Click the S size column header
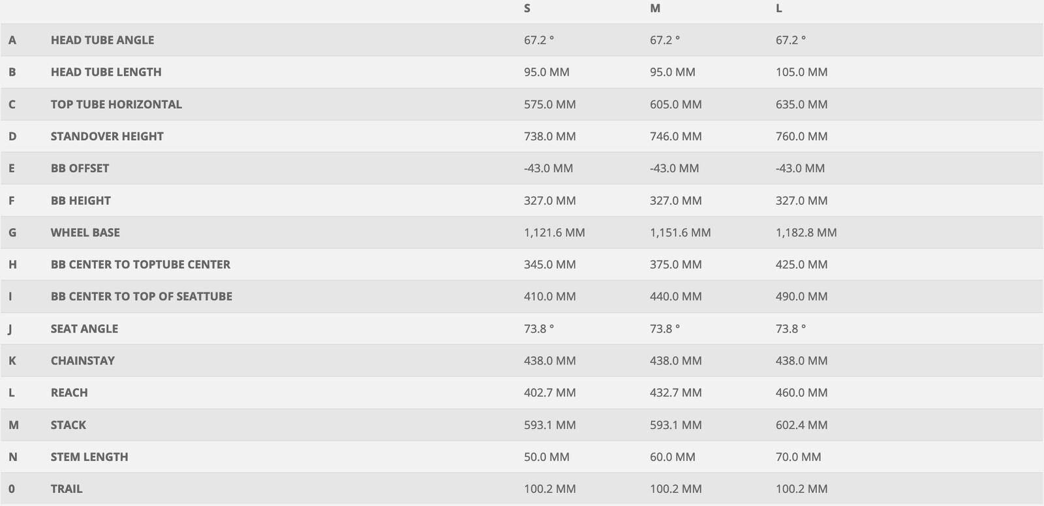The image size is (1044, 506). [527, 8]
